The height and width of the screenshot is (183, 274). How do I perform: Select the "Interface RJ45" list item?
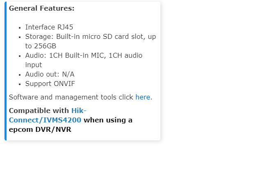point(49,27)
